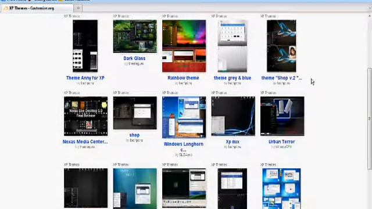This screenshot has width=372, height=209.
Task: Click the vertical scrollbar thumb
Action: click(370, 118)
